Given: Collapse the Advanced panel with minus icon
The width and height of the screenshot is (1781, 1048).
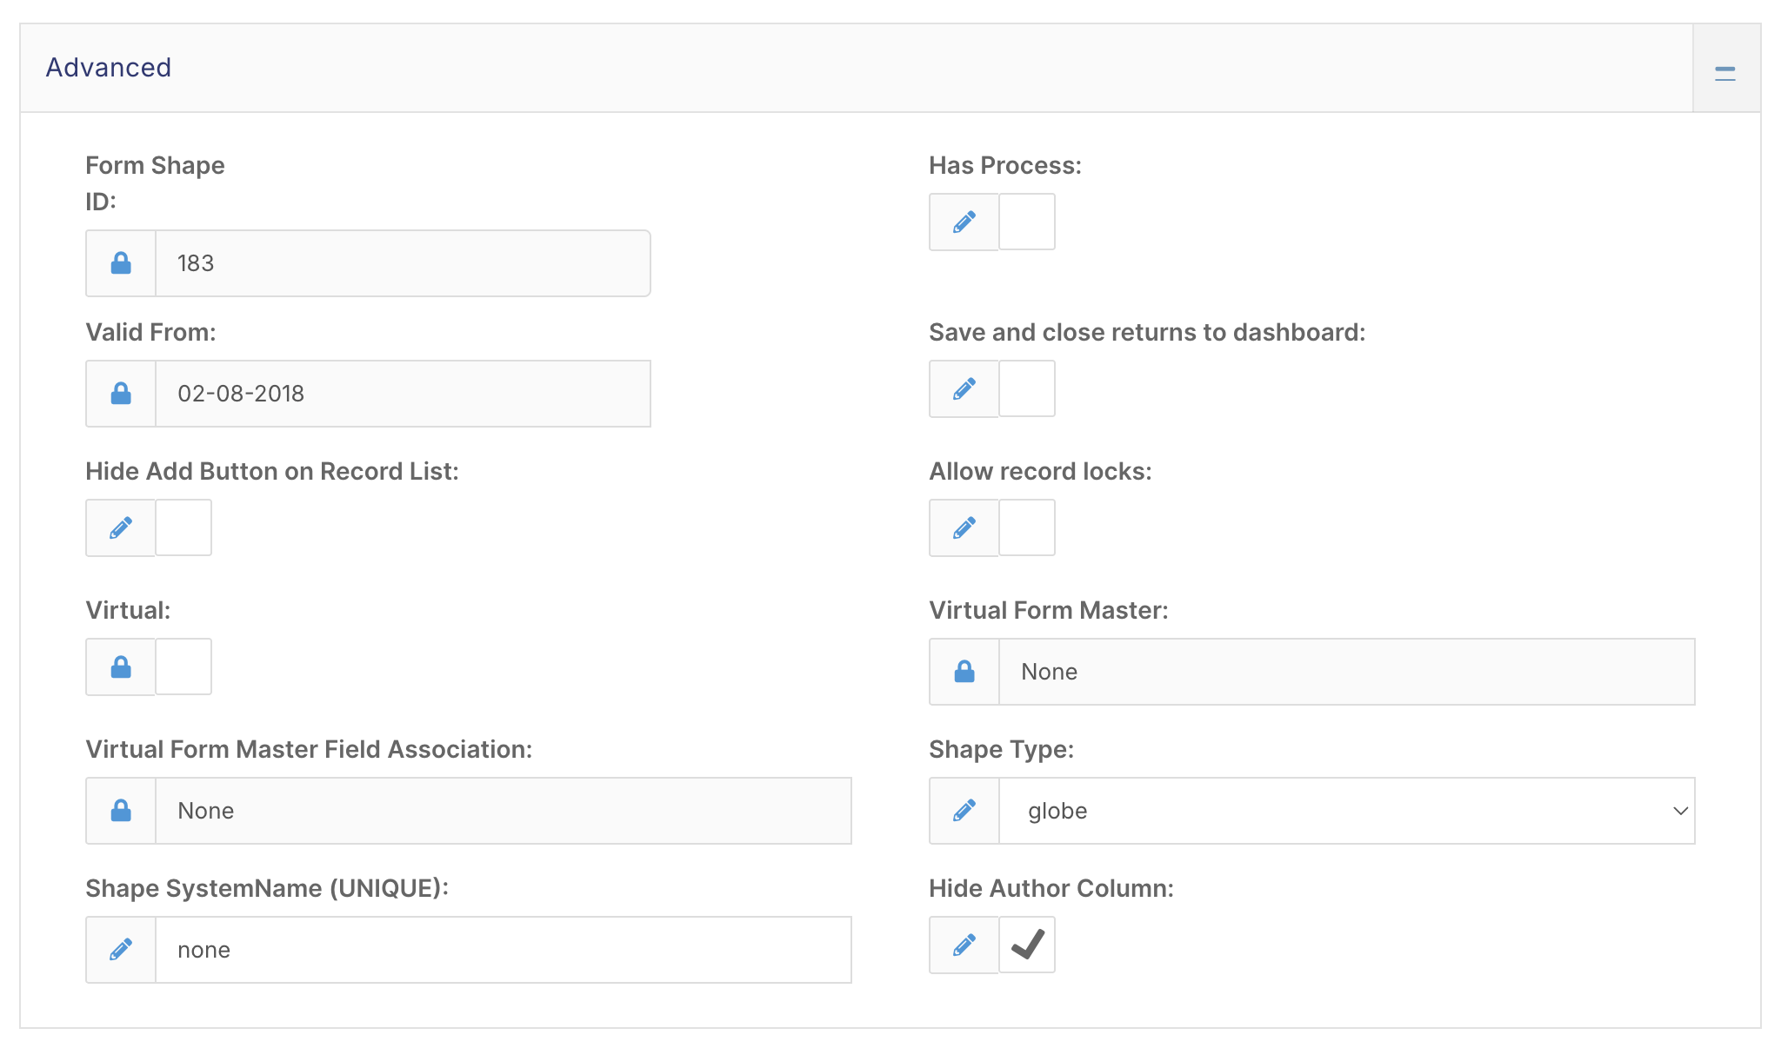Looking at the screenshot, I should (1725, 74).
